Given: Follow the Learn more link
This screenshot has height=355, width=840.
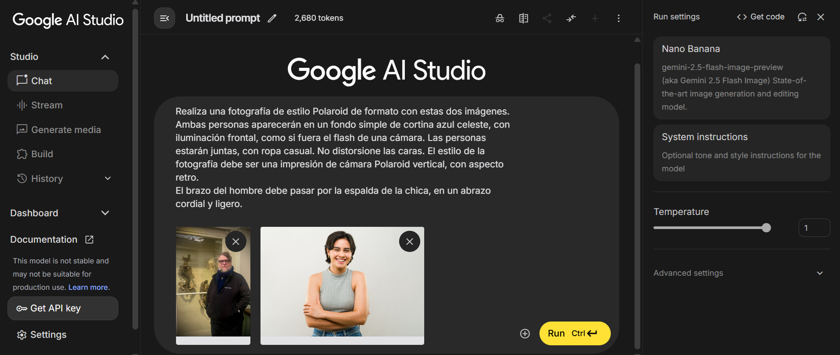Looking at the screenshot, I should pyautogui.click(x=88, y=287).
